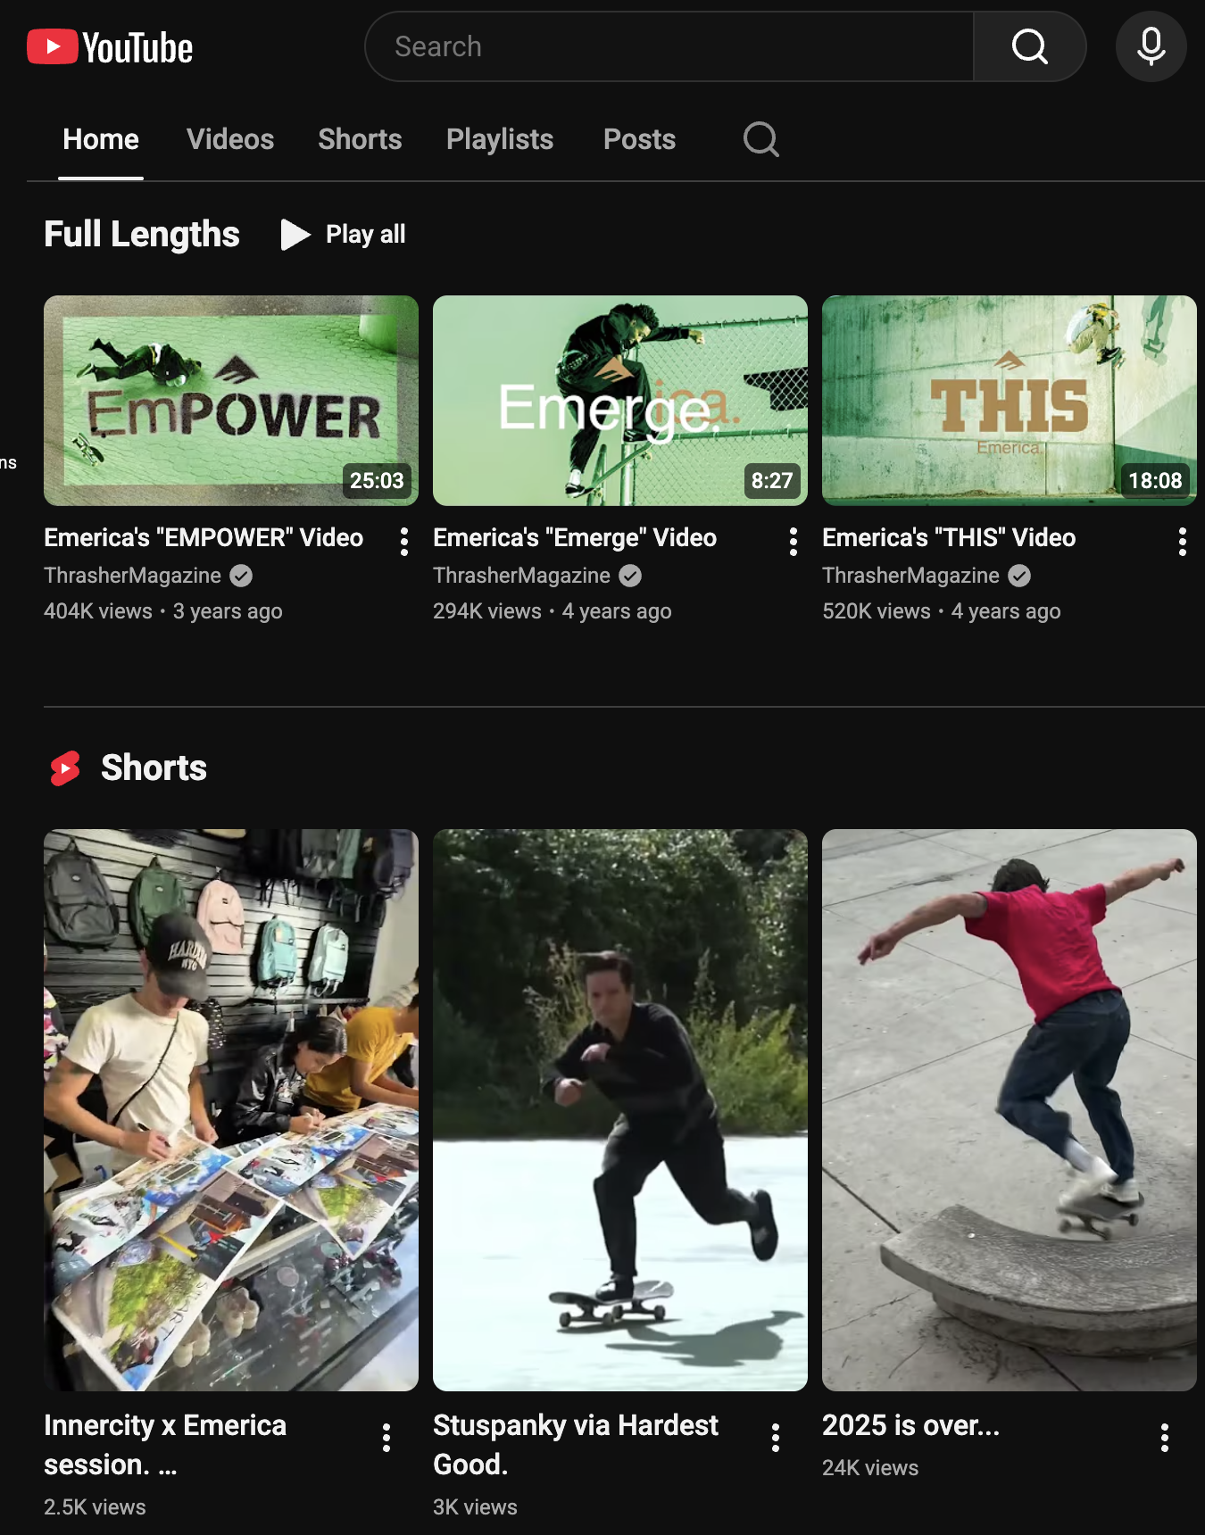Open options menu for Emerge video

[794, 542]
